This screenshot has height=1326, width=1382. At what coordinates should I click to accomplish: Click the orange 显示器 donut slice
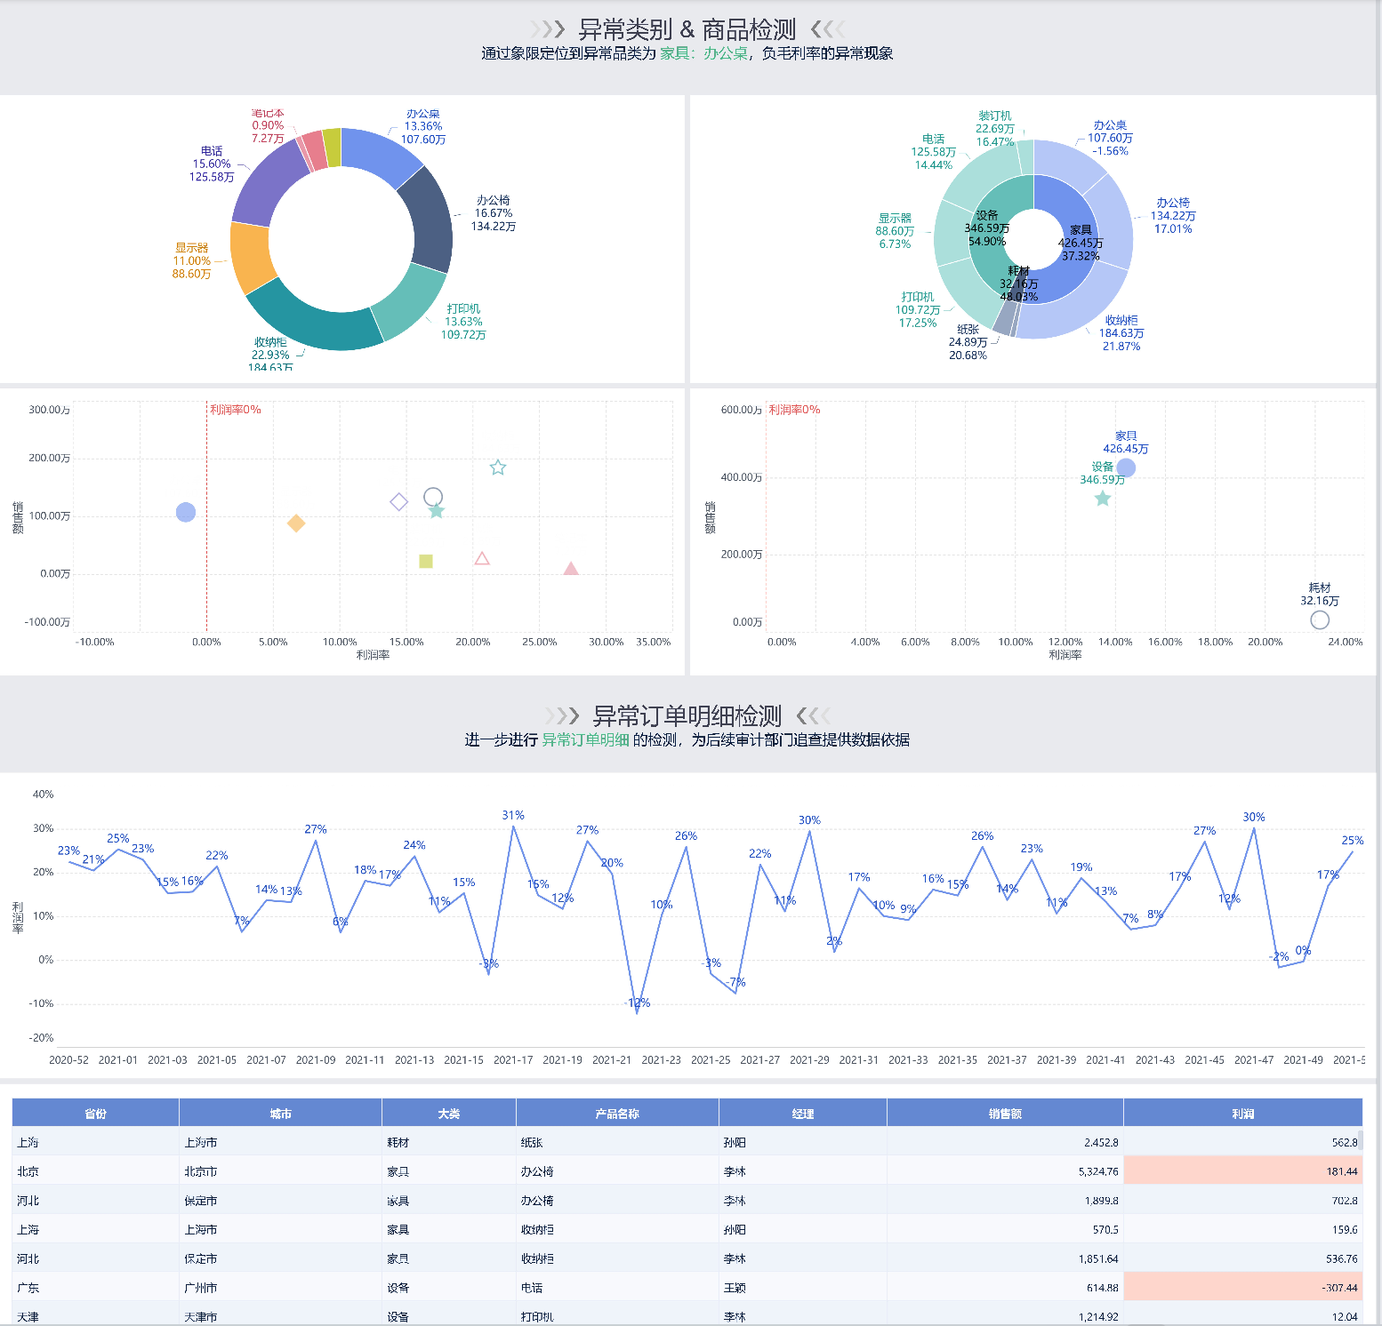coord(250,256)
